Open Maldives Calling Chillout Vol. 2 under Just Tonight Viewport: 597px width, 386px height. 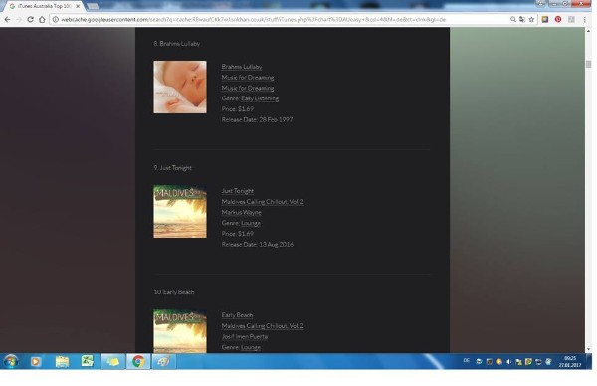(263, 202)
